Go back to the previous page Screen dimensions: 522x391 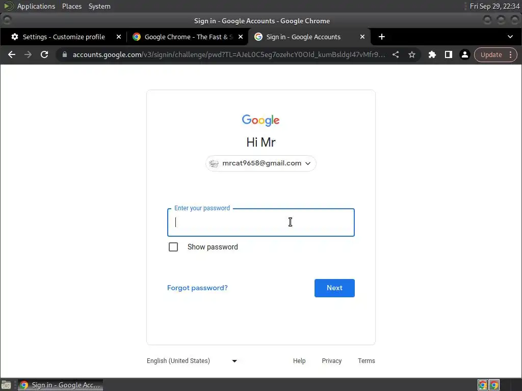point(12,54)
